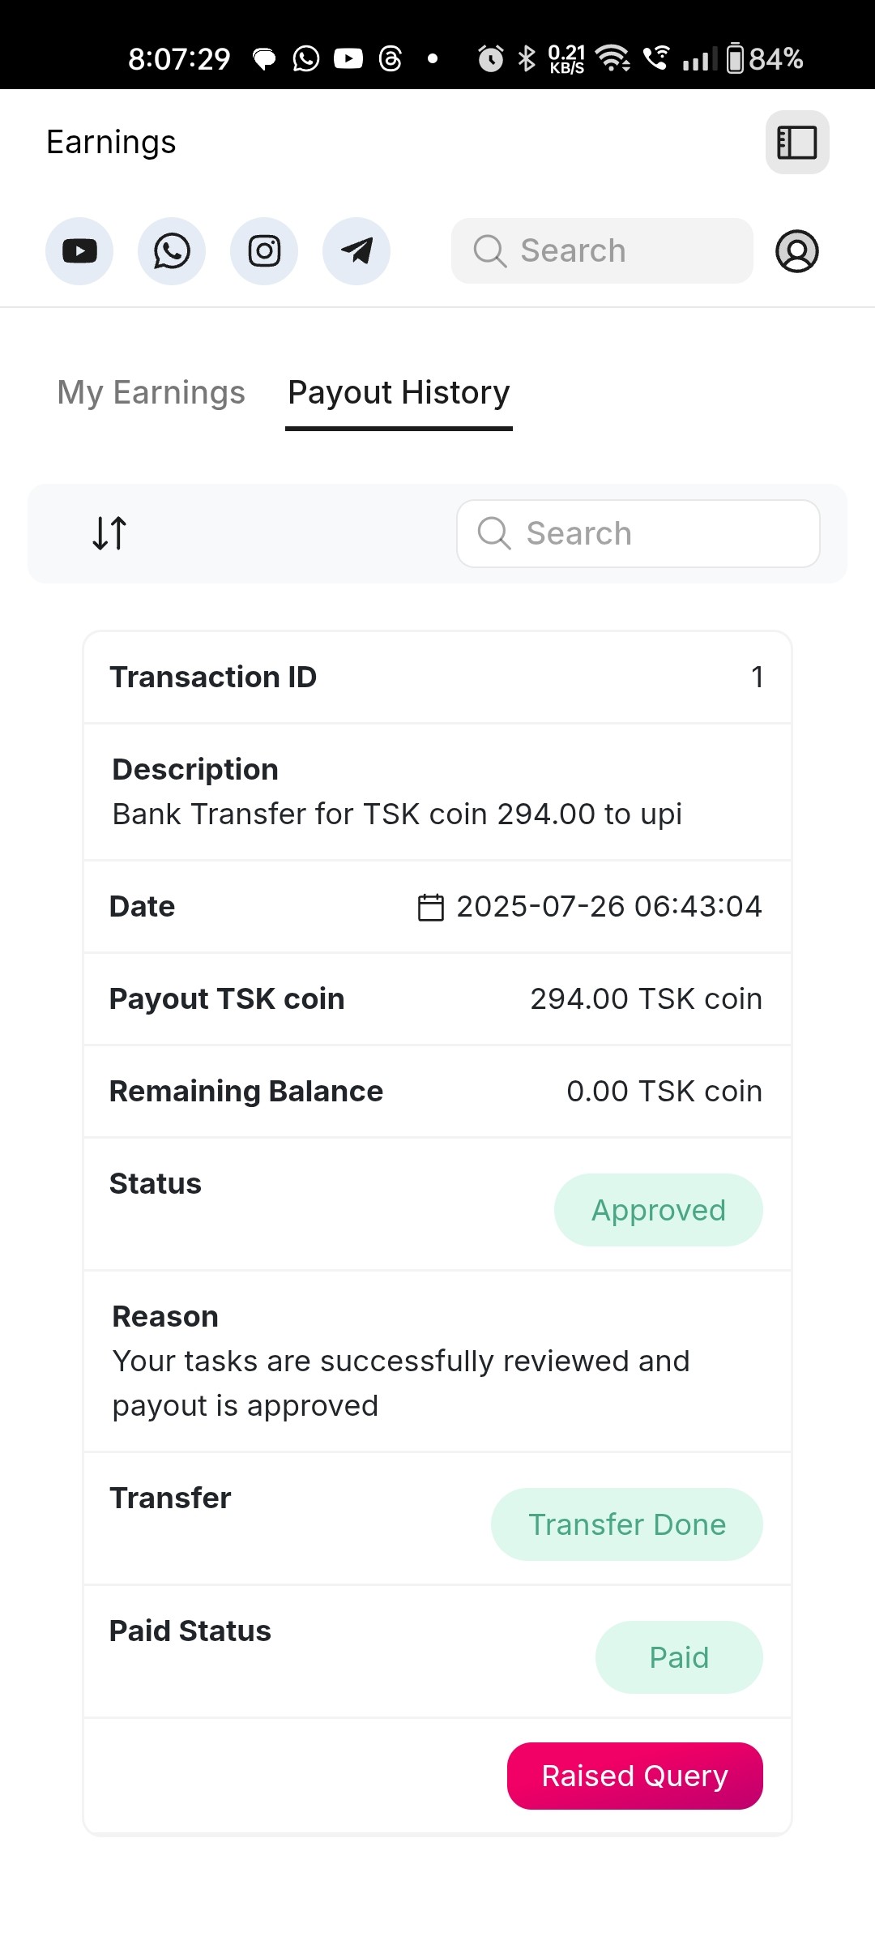Tap the battery indicator in status bar
The height and width of the screenshot is (1945, 875).
[x=736, y=58]
